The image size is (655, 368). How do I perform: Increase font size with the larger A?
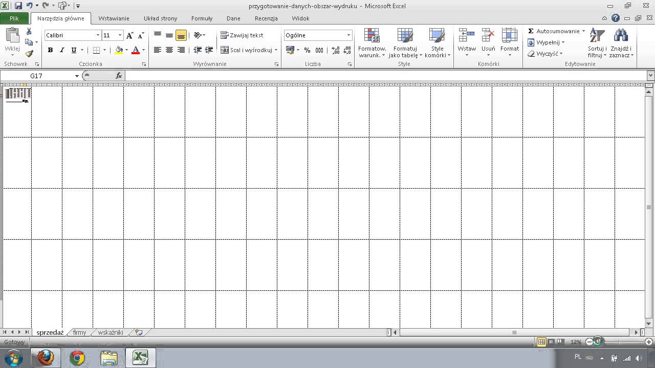(x=130, y=35)
